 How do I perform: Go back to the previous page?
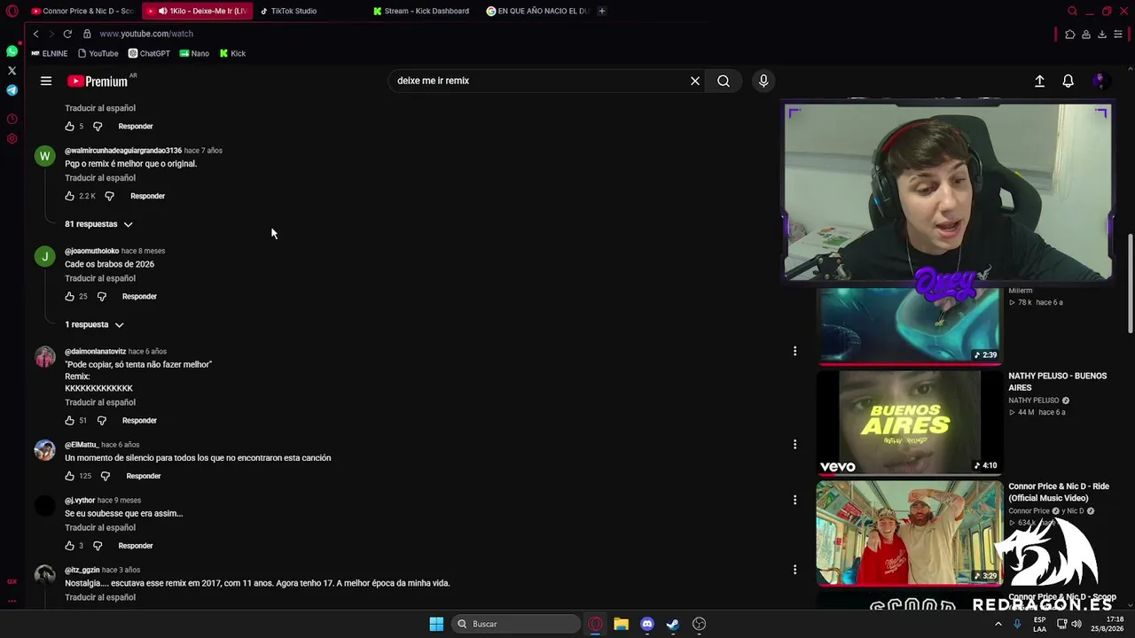(x=35, y=34)
